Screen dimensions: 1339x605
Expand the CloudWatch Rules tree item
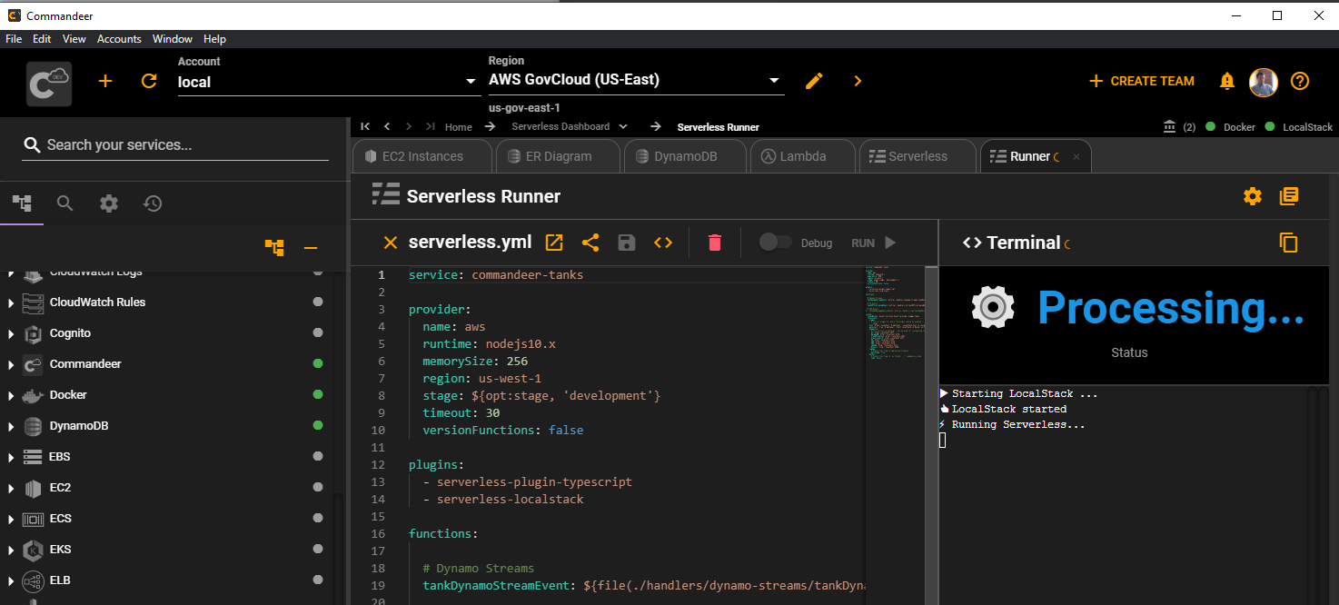tap(11, 302)
